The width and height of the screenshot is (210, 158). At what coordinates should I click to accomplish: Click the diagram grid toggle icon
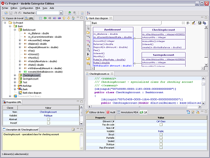click(x=183, y=23)
